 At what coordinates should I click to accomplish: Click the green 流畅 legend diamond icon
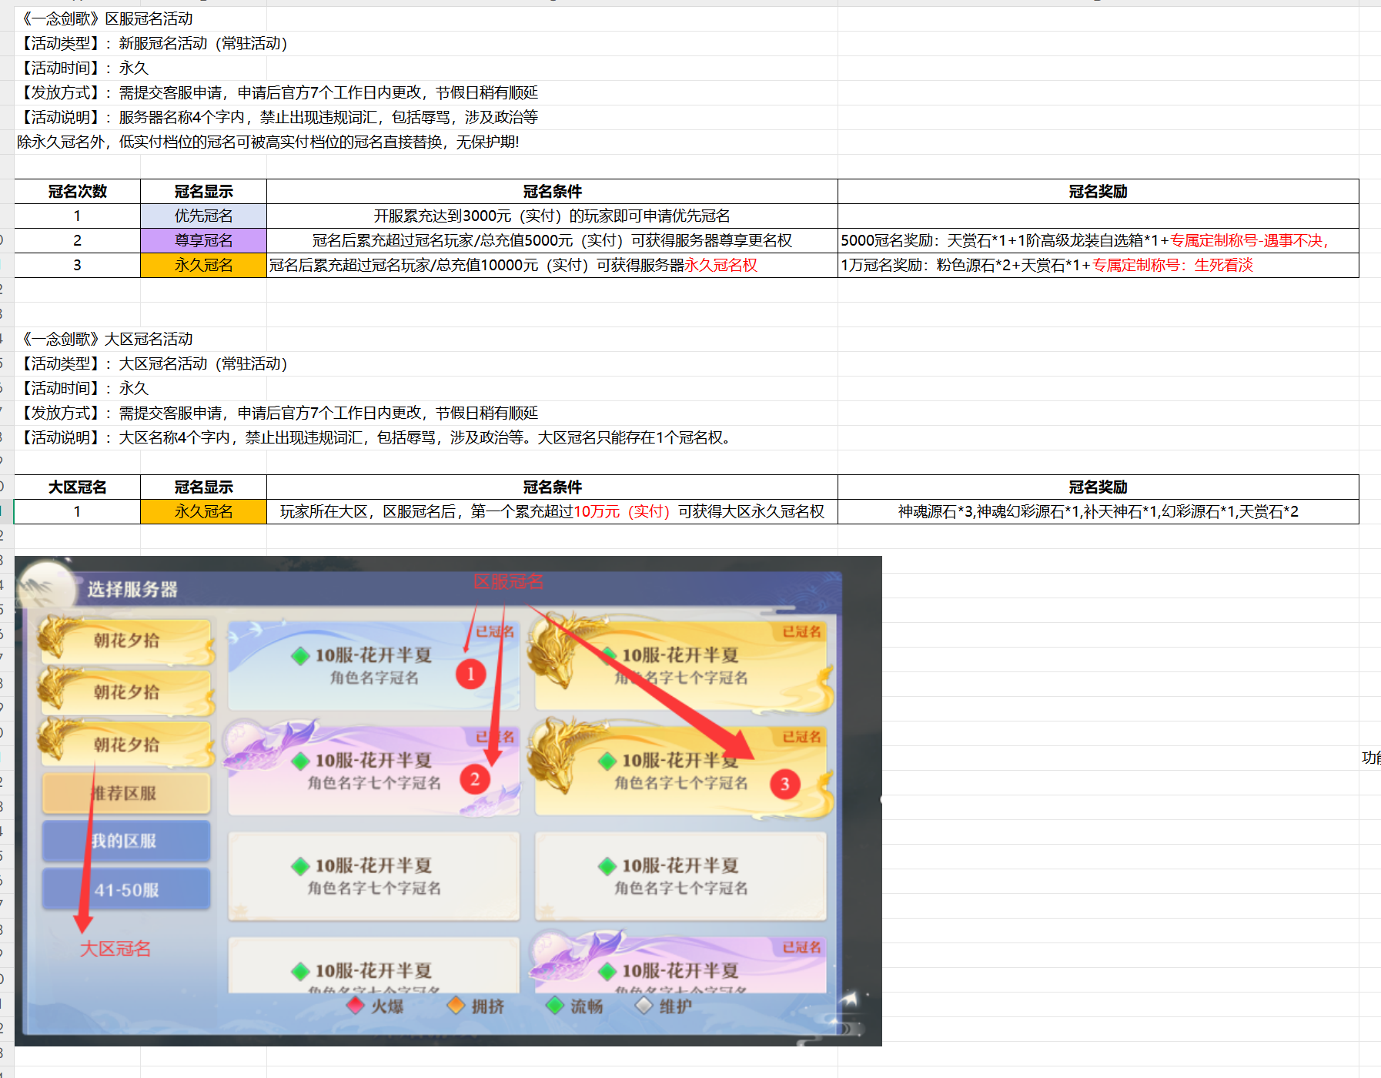pyautogui.click(x=554, y=1006)
